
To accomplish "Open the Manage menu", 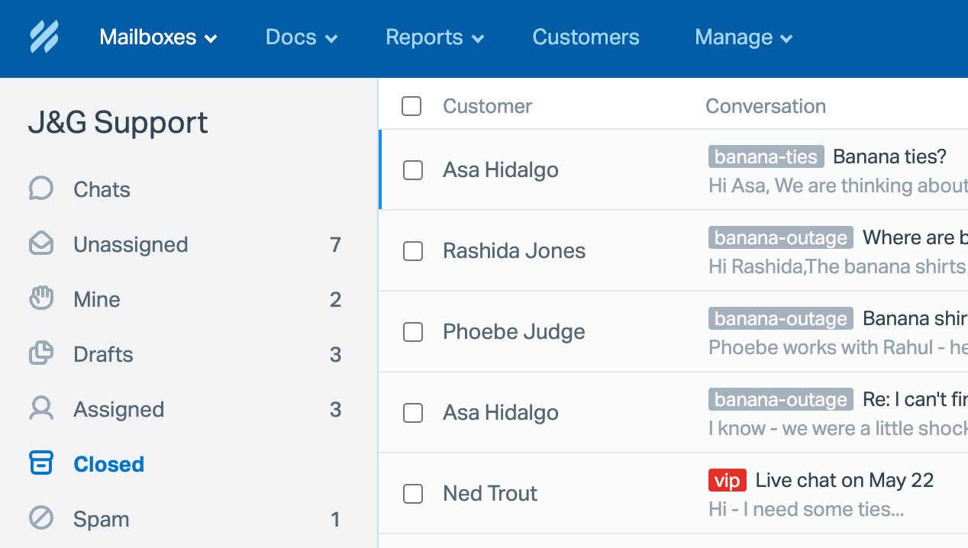I will (743, 37).
